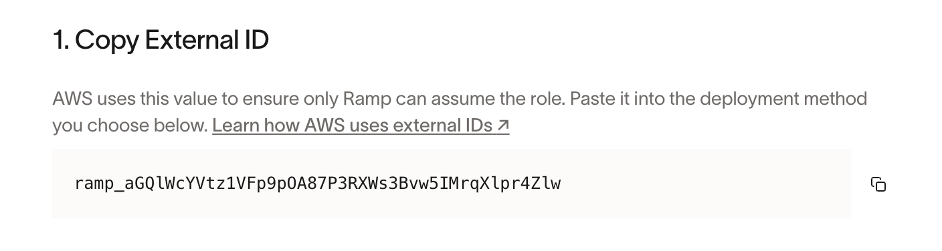Click the '1.' step number in heading
This screenshot has width=942, height=251.
(61, 41)
